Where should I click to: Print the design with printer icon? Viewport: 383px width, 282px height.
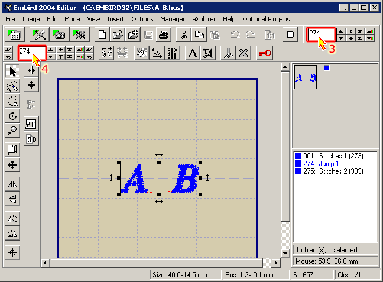pos(164,34)
